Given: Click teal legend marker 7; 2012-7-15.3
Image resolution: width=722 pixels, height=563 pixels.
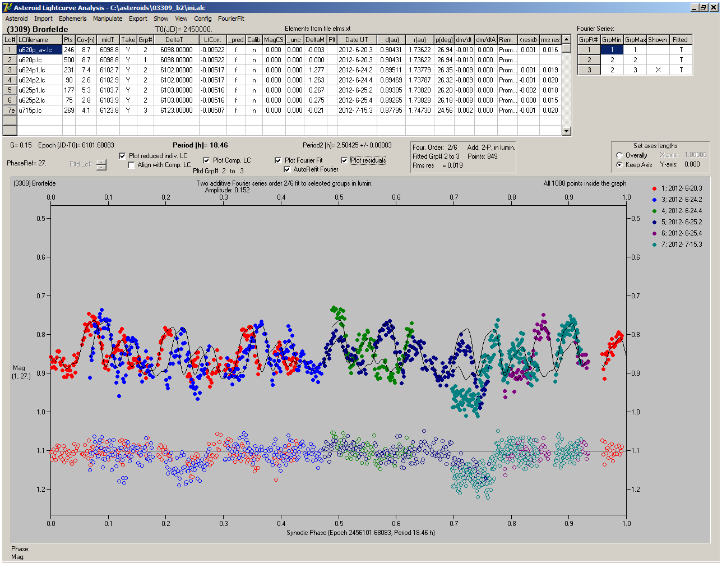Looking at the screenshot, I should (x=655, y=244).
